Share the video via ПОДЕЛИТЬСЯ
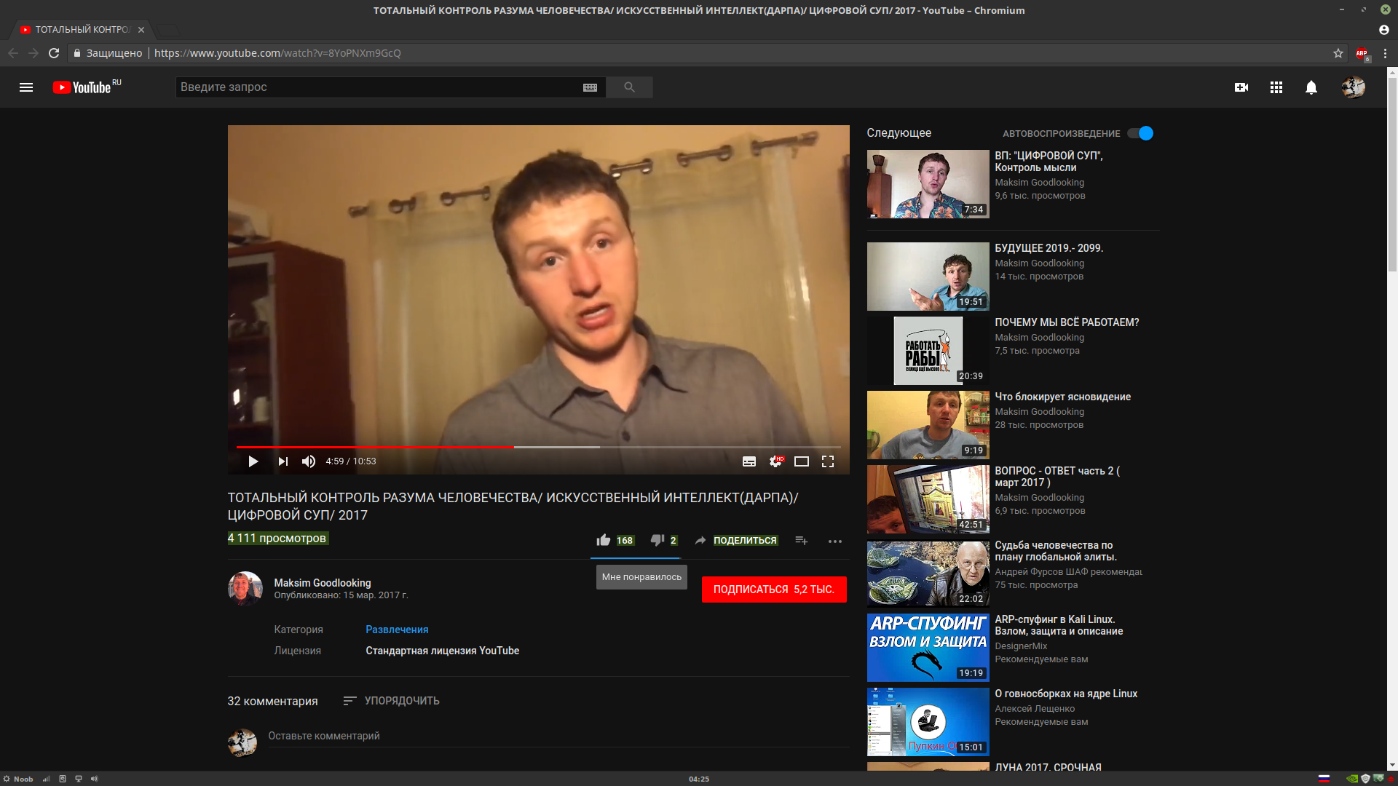The height and width of the screenshot is (786, 1398). click(x=736, y=540)
